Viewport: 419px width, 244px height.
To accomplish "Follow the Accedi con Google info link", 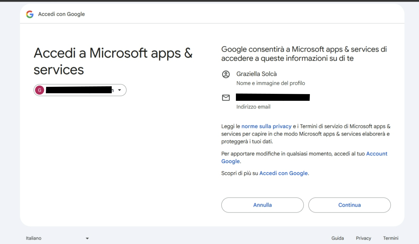I will tap(283, 173).
